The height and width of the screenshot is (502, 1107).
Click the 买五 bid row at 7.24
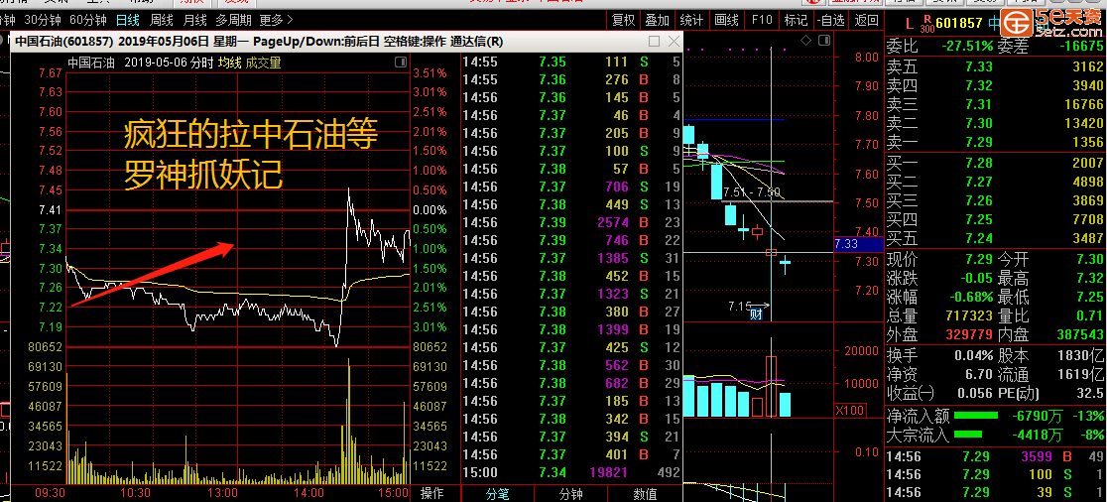point(995,239)
